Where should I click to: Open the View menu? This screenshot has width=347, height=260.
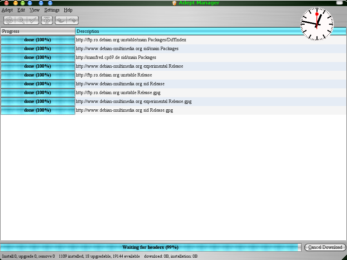(x=35, y=10)
